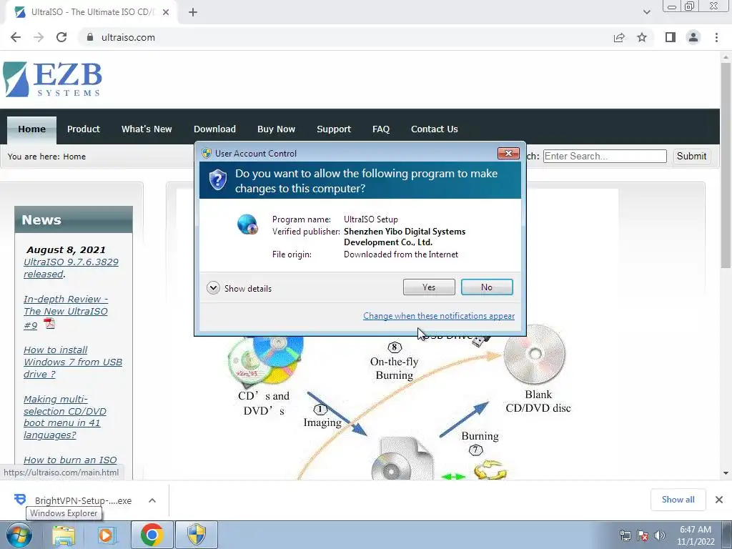The width and height of the screenshot is (732, 549).
Task: Expand BrightVPN download options arrow
Action: pyautogui.click(x=152, y=500)
